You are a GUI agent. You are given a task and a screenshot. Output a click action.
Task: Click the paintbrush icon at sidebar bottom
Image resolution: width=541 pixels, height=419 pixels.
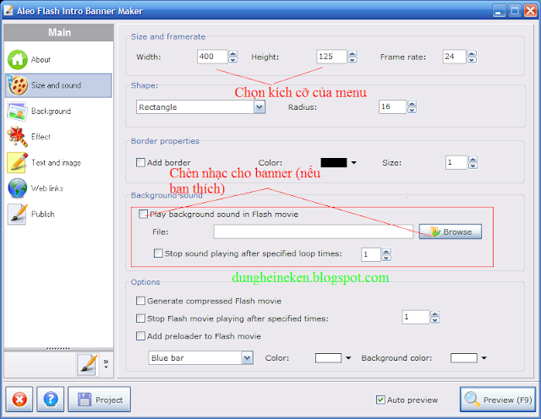tap(88, 364)
